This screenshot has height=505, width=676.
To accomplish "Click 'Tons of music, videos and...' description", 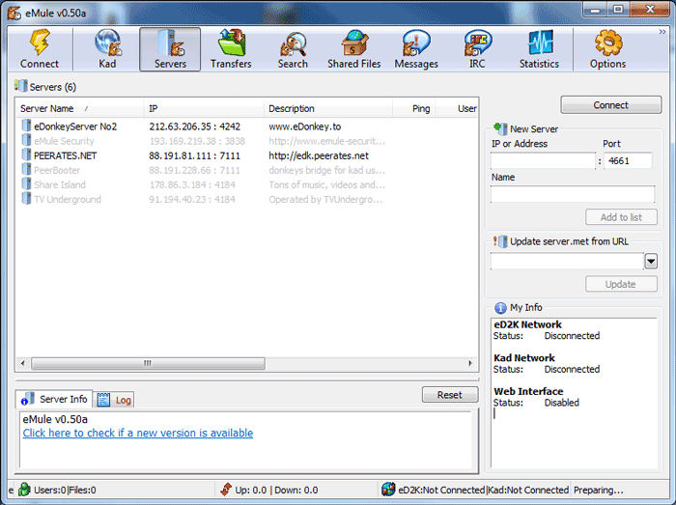I will pyautogui.click(x=326, y=184).
